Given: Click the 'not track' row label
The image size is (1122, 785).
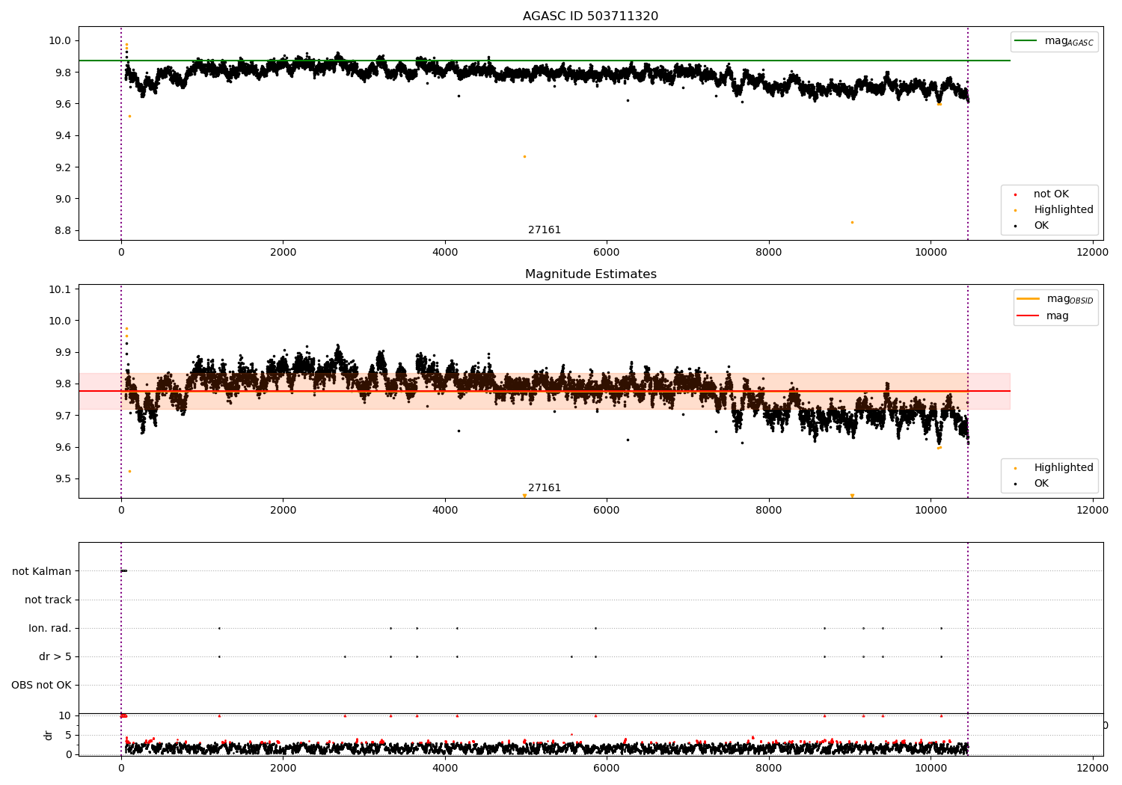Looking at the screenshot, I should click(x=48, y=600).
